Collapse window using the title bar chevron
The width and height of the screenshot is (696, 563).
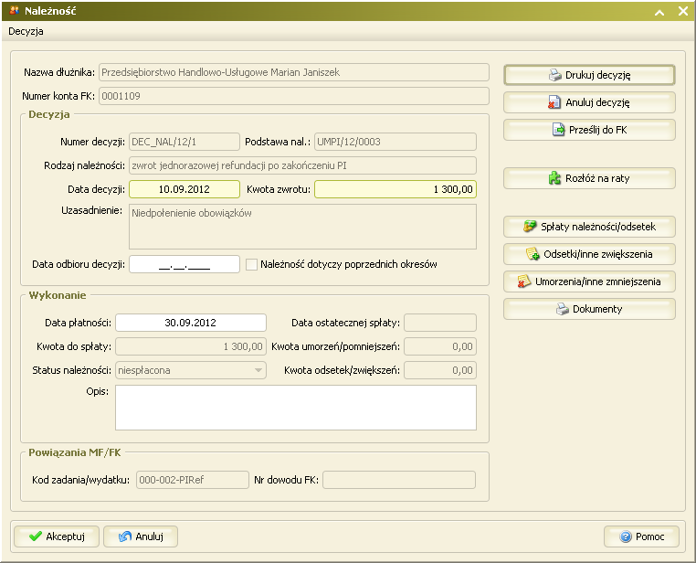(659, 12)
